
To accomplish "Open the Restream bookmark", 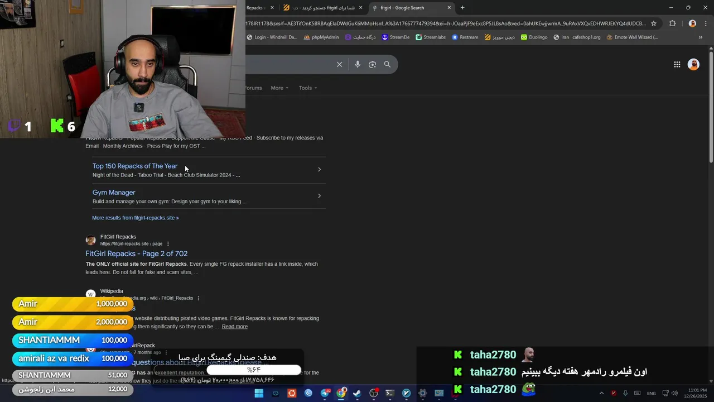I will (x=465, y=37).
